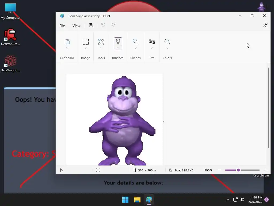Click the 100% zoom level

(x=208, y=170)
